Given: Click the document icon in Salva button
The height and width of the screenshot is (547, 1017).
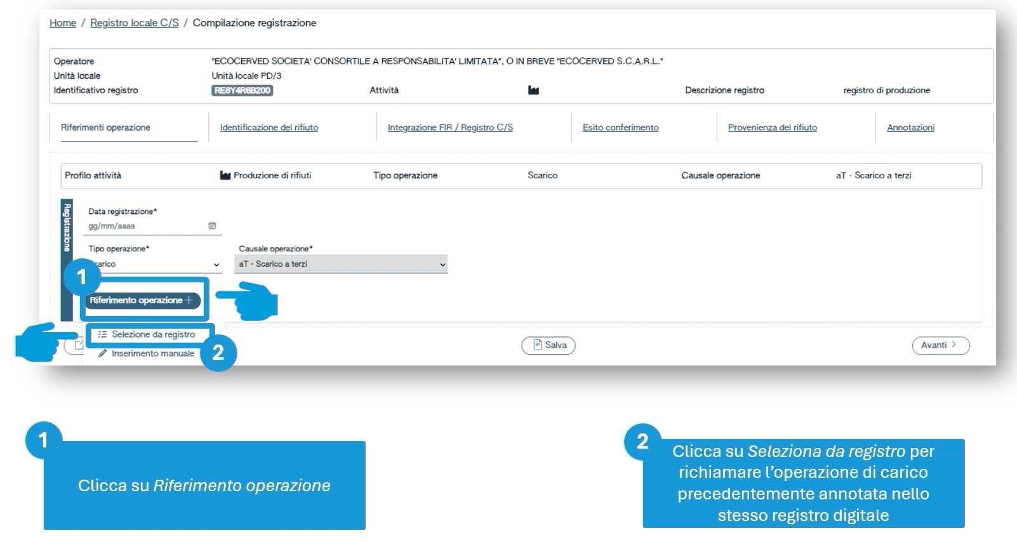Looking at the screenshot, I should point(538,345).
